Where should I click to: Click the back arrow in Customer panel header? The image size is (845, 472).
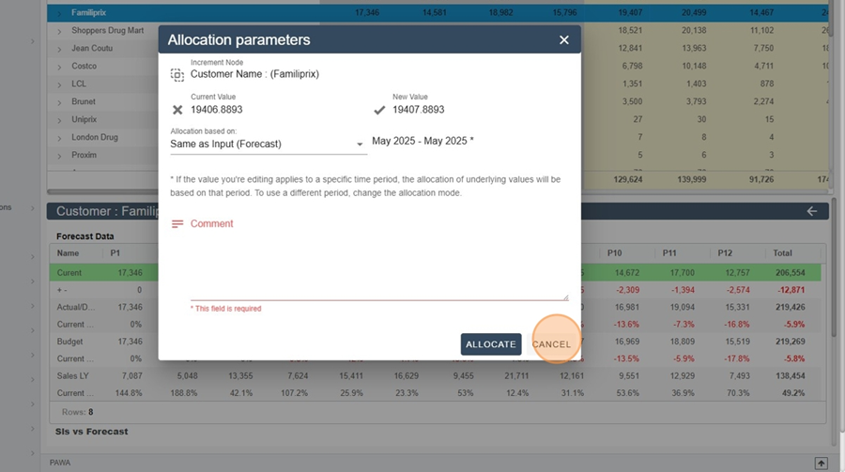pyautogui.click(x=811, y=211)
